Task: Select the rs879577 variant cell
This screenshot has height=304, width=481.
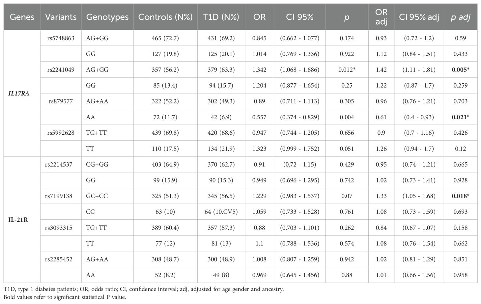Action: [61, 101]
